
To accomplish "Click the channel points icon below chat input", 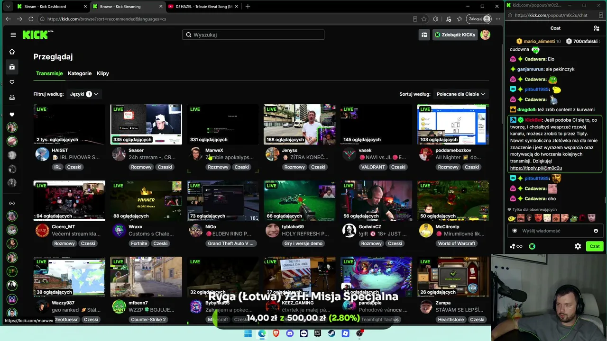I will pos(515,246).
